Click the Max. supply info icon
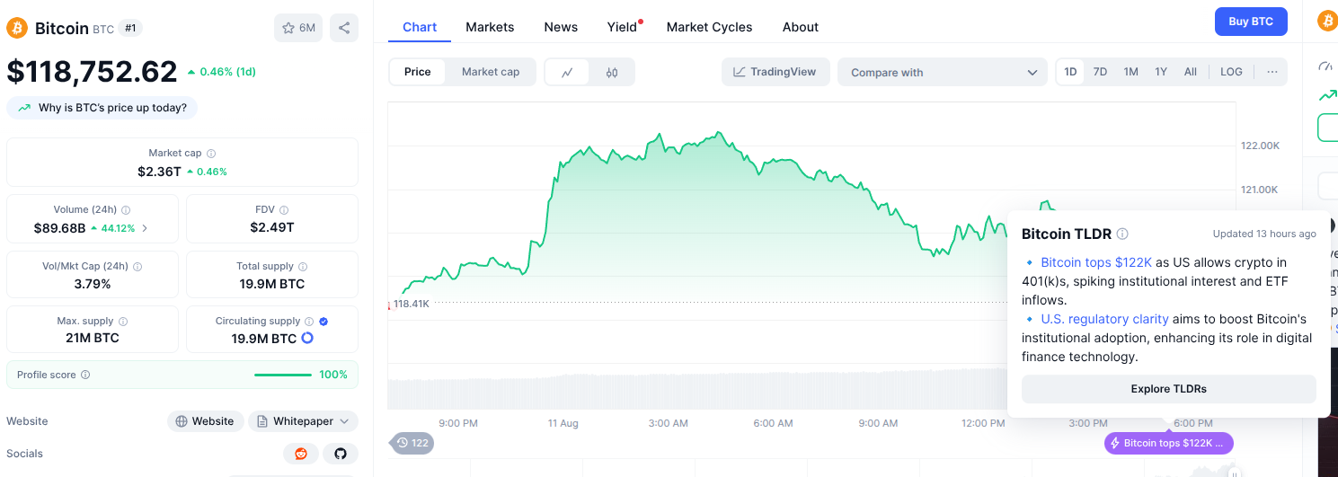 (123, 322)
